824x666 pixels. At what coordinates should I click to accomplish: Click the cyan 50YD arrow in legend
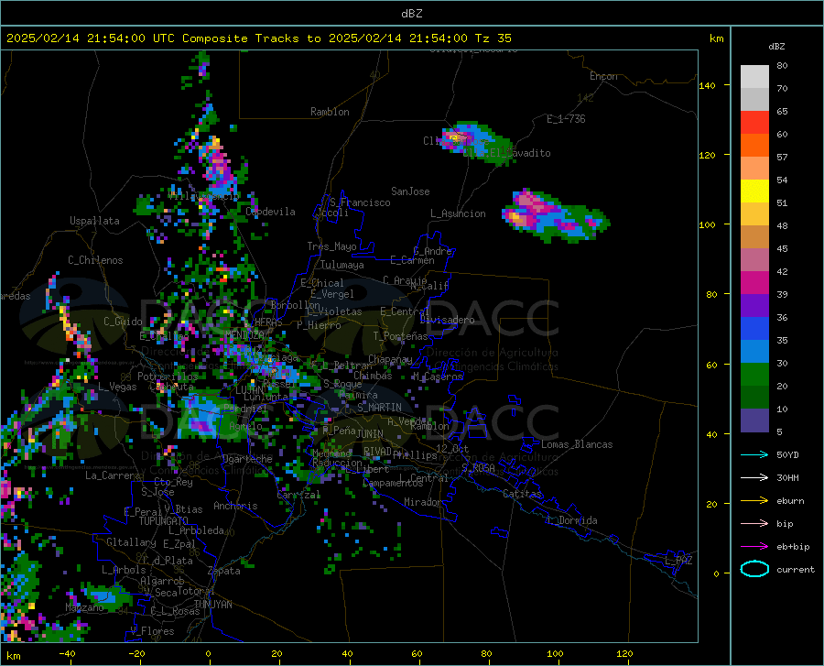pyautogui.click(x=754, y=454)
